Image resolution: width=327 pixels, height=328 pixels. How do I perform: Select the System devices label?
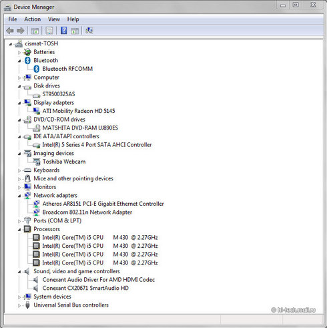[x=52, y=297]
